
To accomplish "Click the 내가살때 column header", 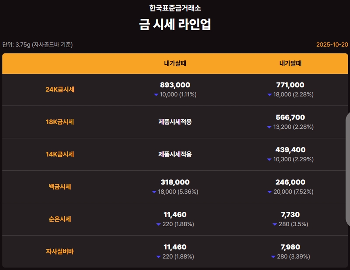I will coord(175,64).
